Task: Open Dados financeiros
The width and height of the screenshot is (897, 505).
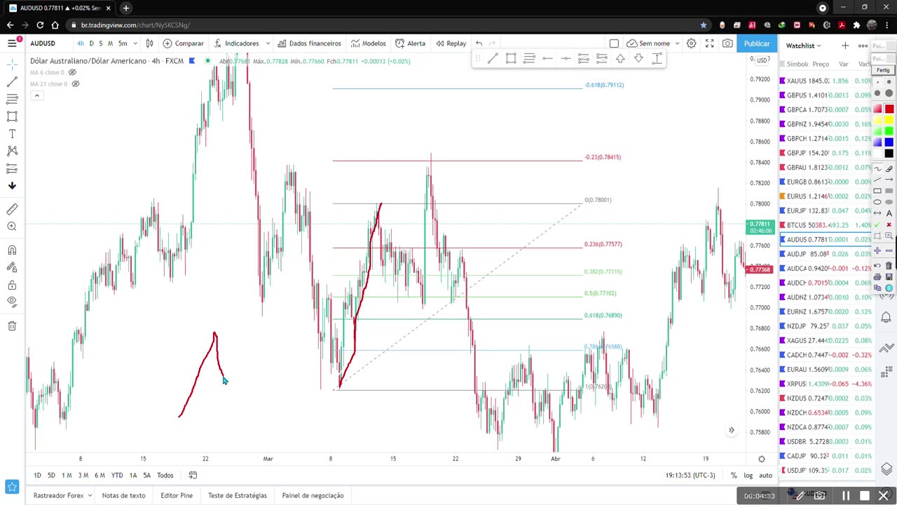Action: [309, 43]
